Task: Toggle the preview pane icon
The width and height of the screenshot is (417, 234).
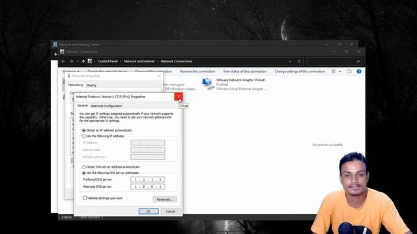Action: pos(349,71)
